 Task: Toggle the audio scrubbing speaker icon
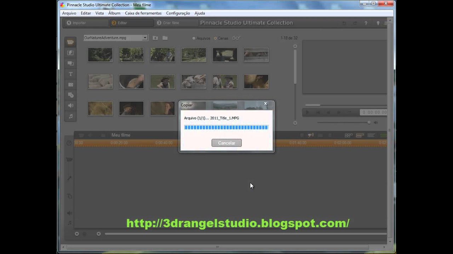tap(311, 135)
